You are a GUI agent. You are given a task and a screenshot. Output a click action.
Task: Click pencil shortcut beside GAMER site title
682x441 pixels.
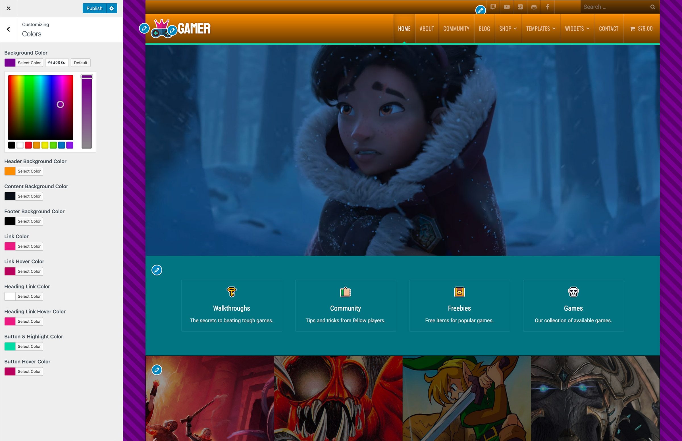(x=172, y=30)
